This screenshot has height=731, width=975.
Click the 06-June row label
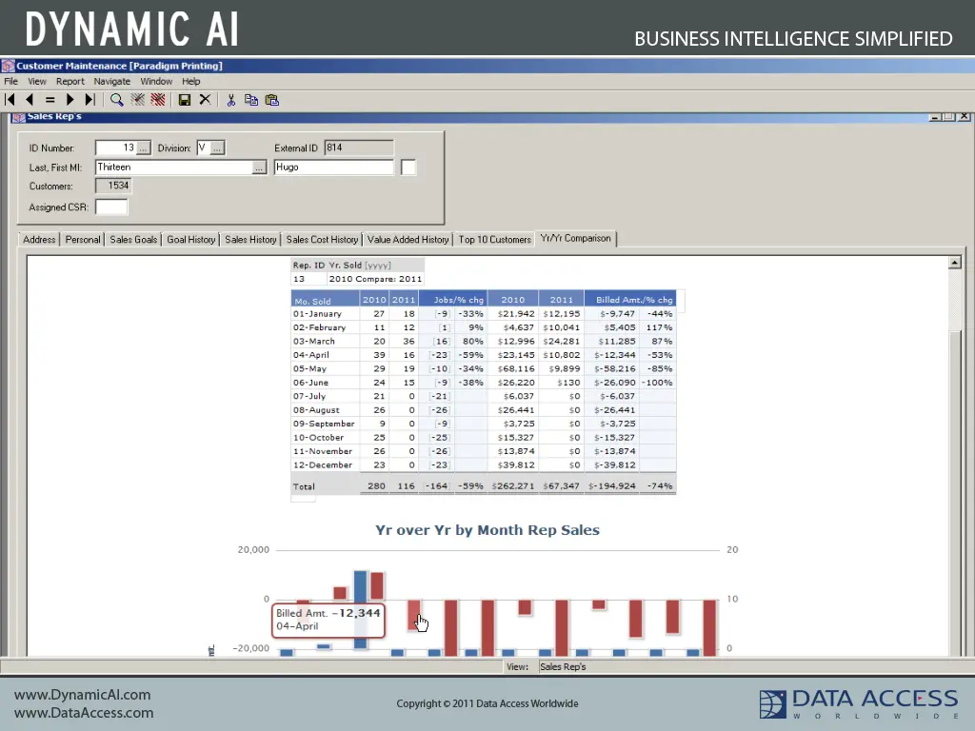(310, 383)
